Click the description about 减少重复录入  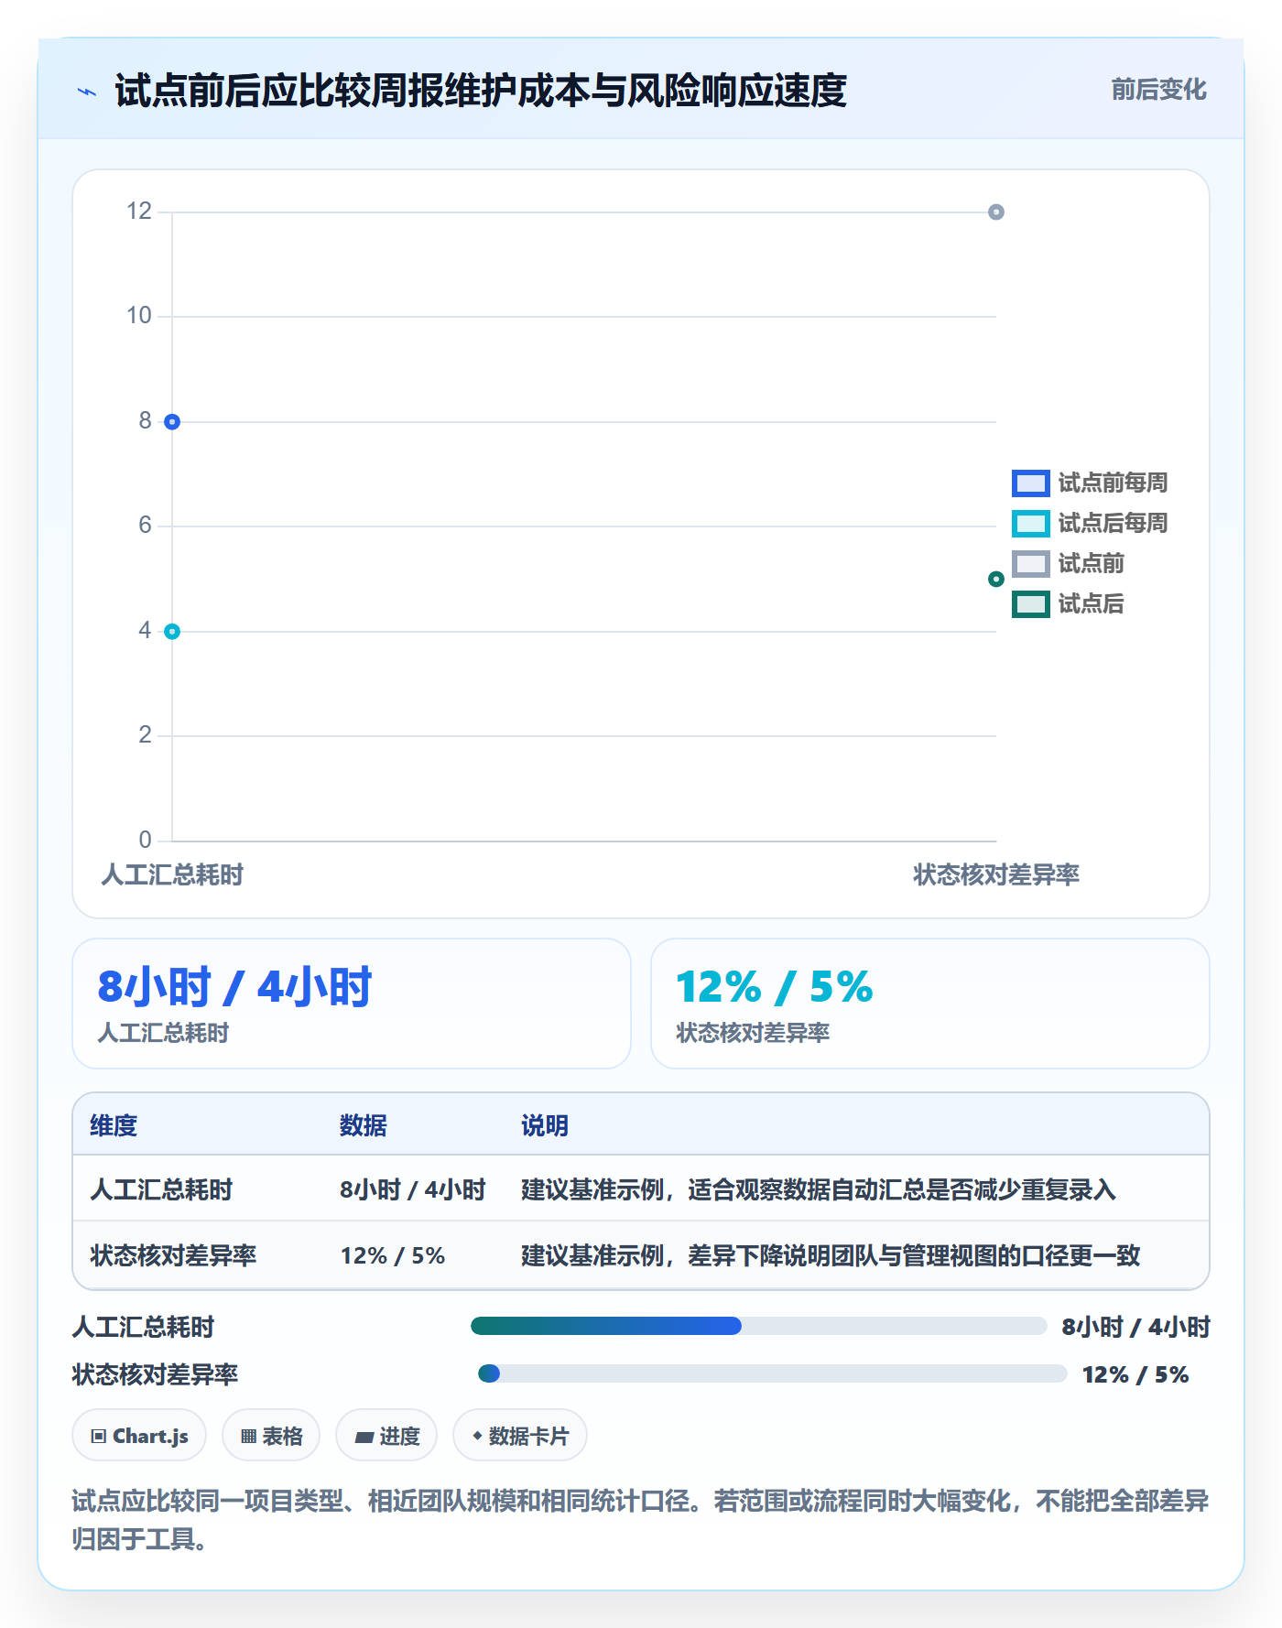tap(819, 1189)
